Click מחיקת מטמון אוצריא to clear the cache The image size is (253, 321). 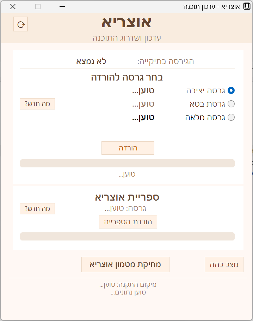coord(125,264)
